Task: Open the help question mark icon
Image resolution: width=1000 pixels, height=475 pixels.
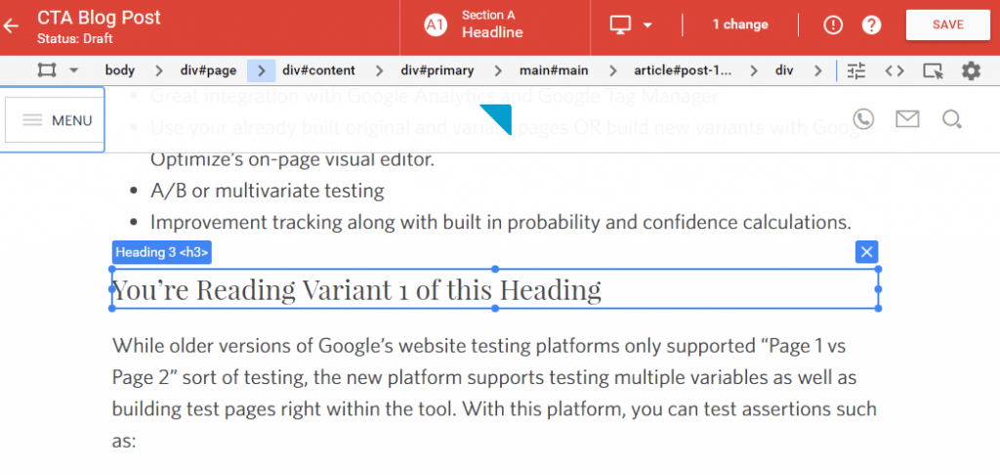Action: pyautogui.click(x=871, y=24)
